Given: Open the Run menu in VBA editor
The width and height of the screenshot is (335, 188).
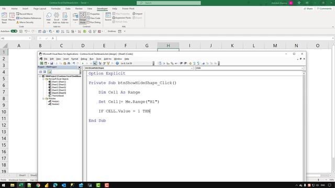Looking at the screenshot, I should pos(92,59).
